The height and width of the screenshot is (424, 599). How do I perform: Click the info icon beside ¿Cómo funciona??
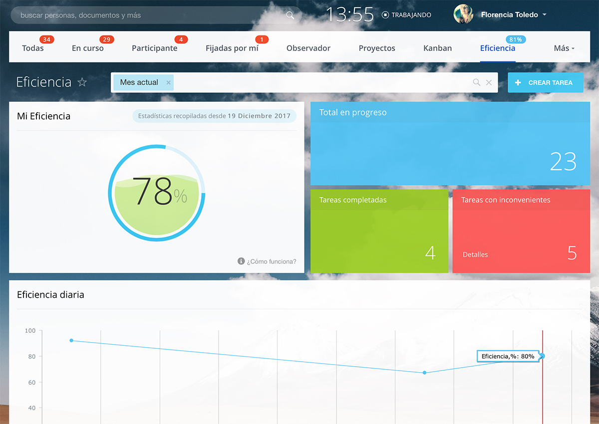(241, 261)
